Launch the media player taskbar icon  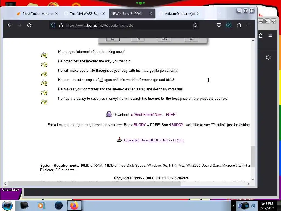click(41, 206)
